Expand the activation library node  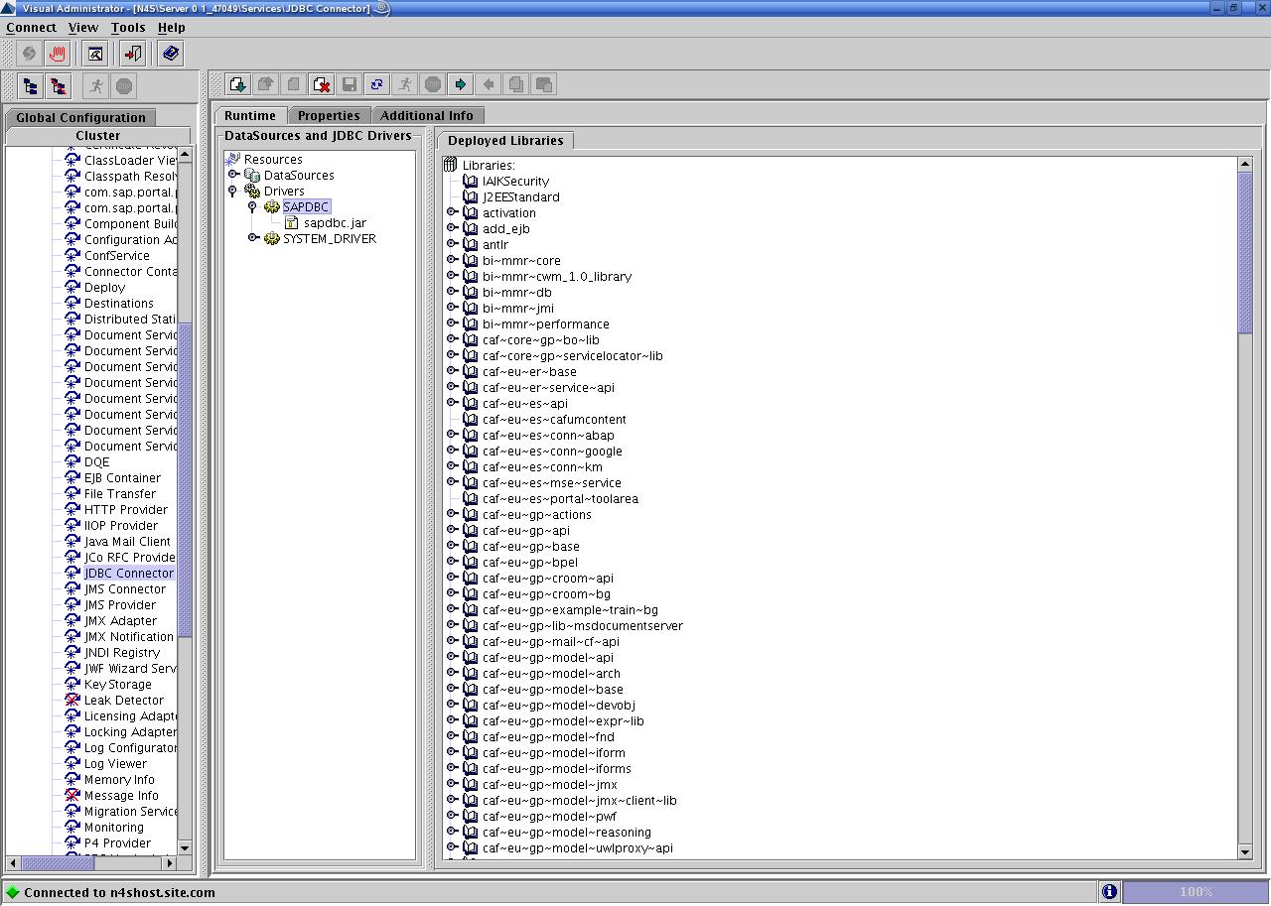(x=452, y=212)
